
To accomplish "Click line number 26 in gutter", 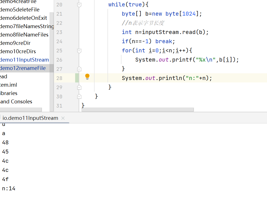I will tap(59, 60).
